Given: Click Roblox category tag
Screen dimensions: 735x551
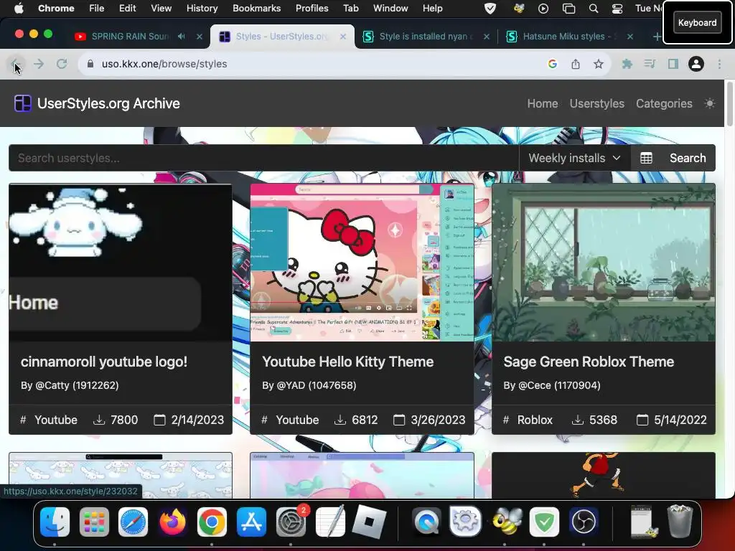Looking at the screenshot, I should point(535,420).
